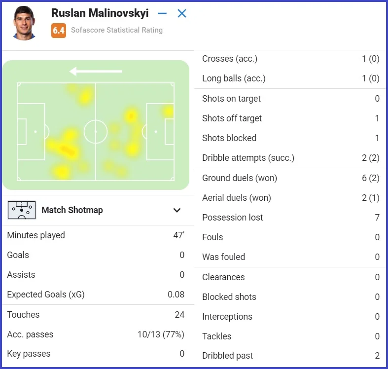This screenshot has height=369, width=388.
Task: Click the heatmap direction arrow
Action: pos(96,72)
